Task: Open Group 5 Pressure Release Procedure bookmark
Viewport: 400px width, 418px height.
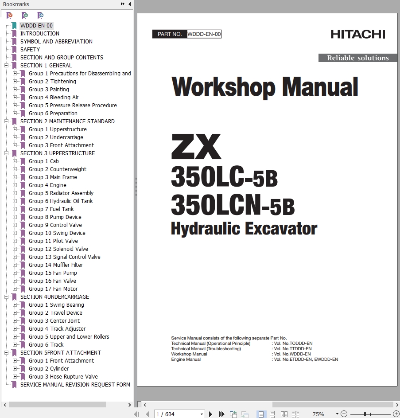Action: [x=73, y=105]
